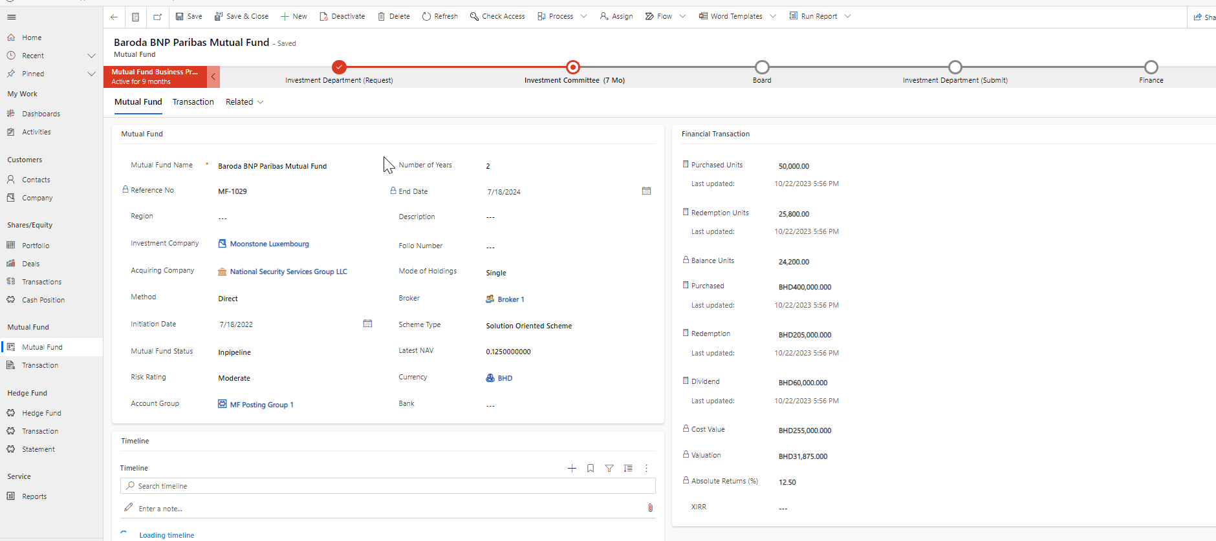Click the back arrow icon in toolbar
Viewport: 1216px width, 541px height.
[114, 17]
